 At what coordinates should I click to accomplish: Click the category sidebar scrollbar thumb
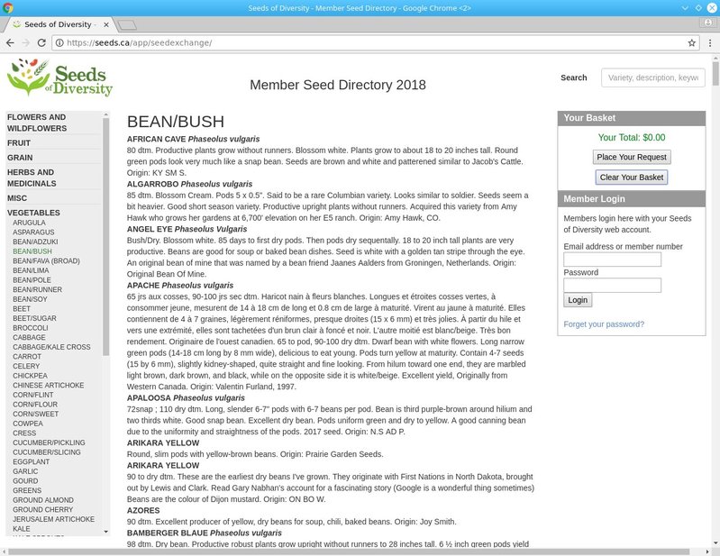point(106,237)
